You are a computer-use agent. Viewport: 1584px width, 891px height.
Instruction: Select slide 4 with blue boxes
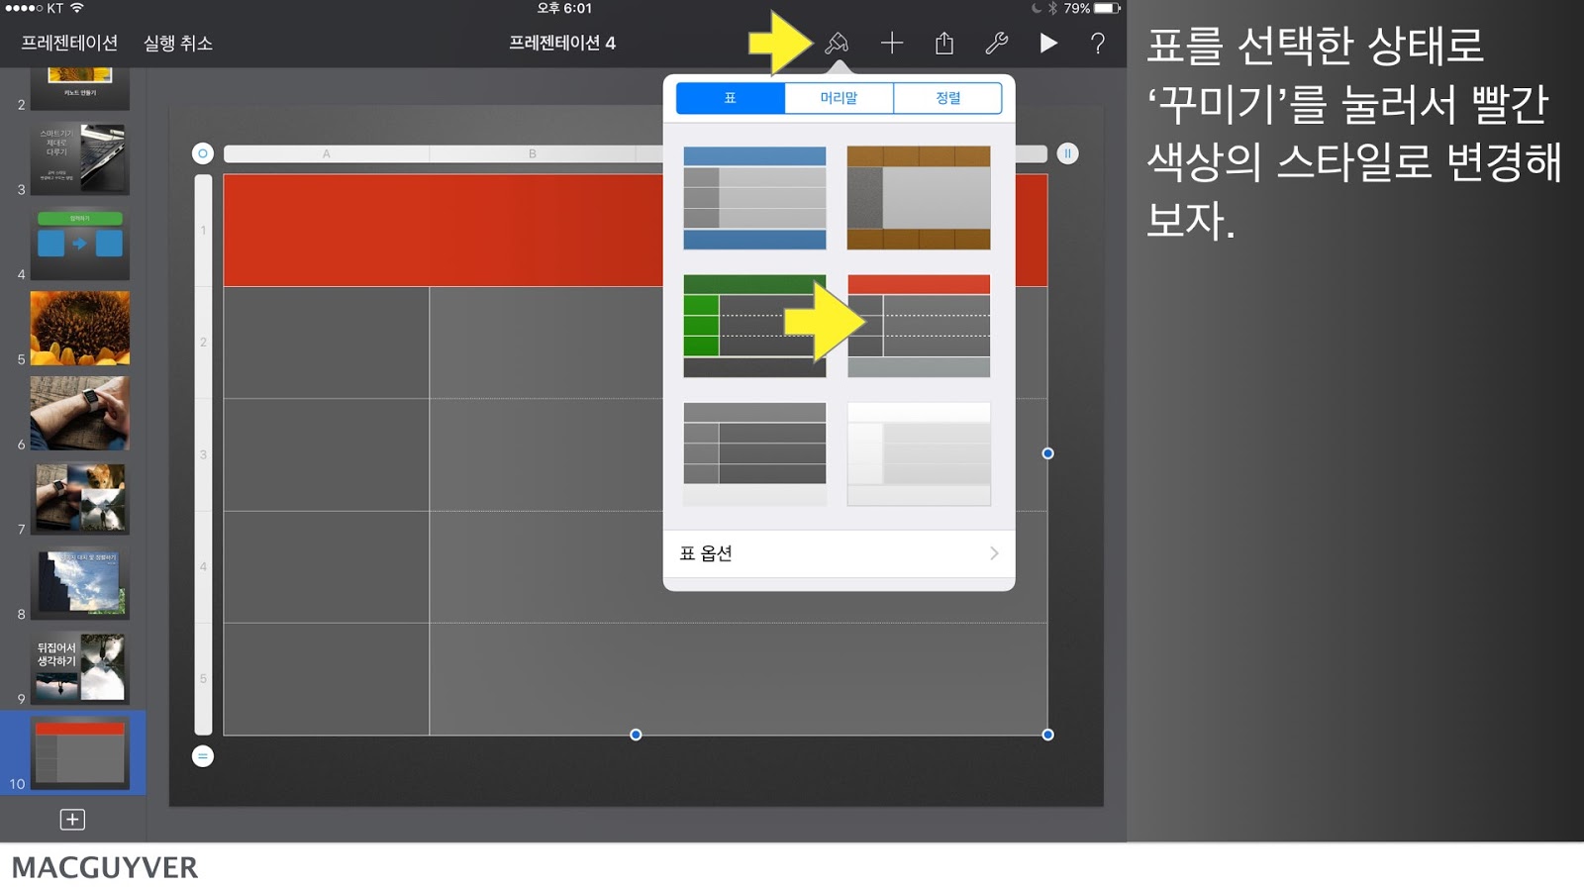[x=80, y=244]
